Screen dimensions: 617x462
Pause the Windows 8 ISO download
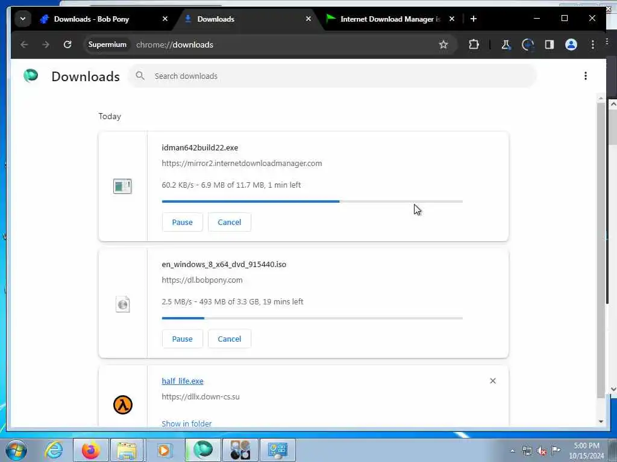182,339
